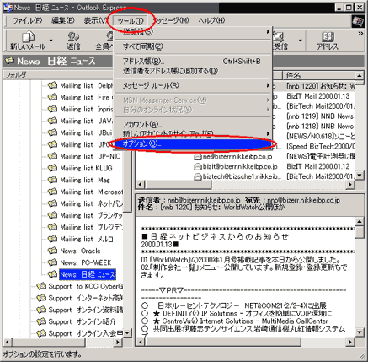The width and height of the screenshot is (368, 362).
Task: Click the Reply (返信) toolbar icon
Action: click(x=73, y=37)
